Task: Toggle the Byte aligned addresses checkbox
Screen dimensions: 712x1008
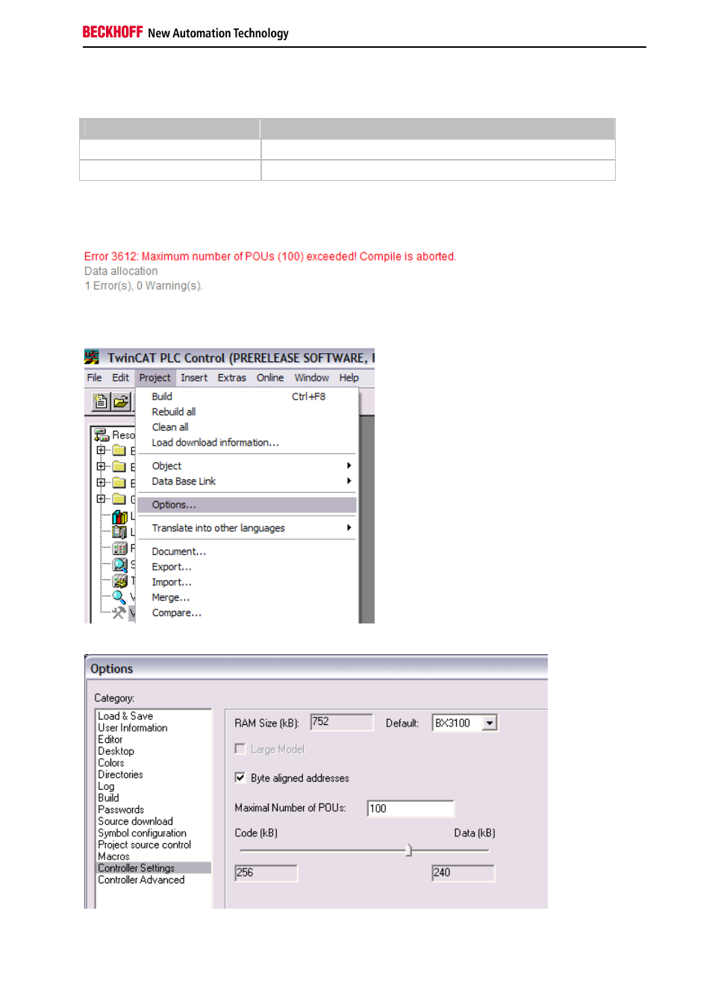Action: click(x=240, y=777)
